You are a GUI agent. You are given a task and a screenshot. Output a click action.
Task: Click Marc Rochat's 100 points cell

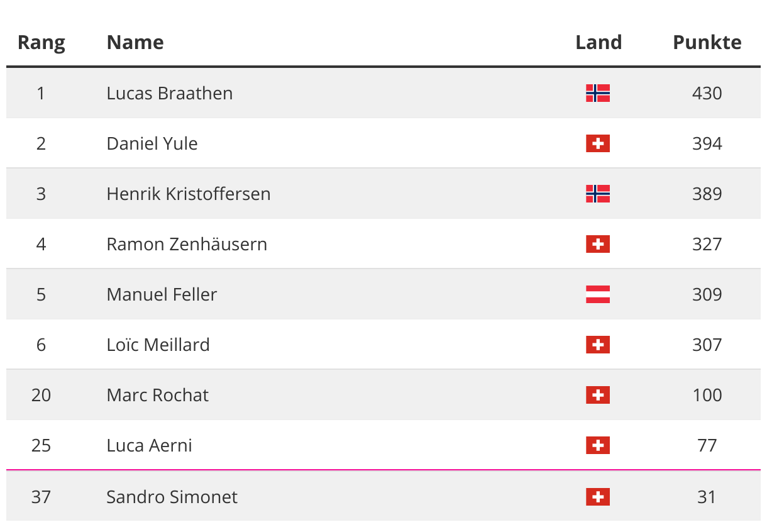pyautogui.click(x=707, y=395)
